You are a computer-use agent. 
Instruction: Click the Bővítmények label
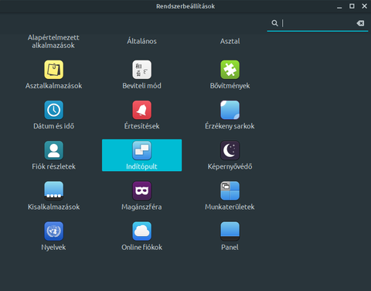(x=230, y=86)
